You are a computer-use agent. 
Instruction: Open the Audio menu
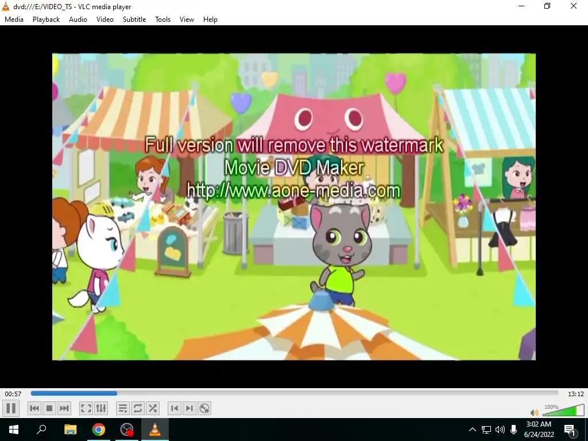coord(78,20)
